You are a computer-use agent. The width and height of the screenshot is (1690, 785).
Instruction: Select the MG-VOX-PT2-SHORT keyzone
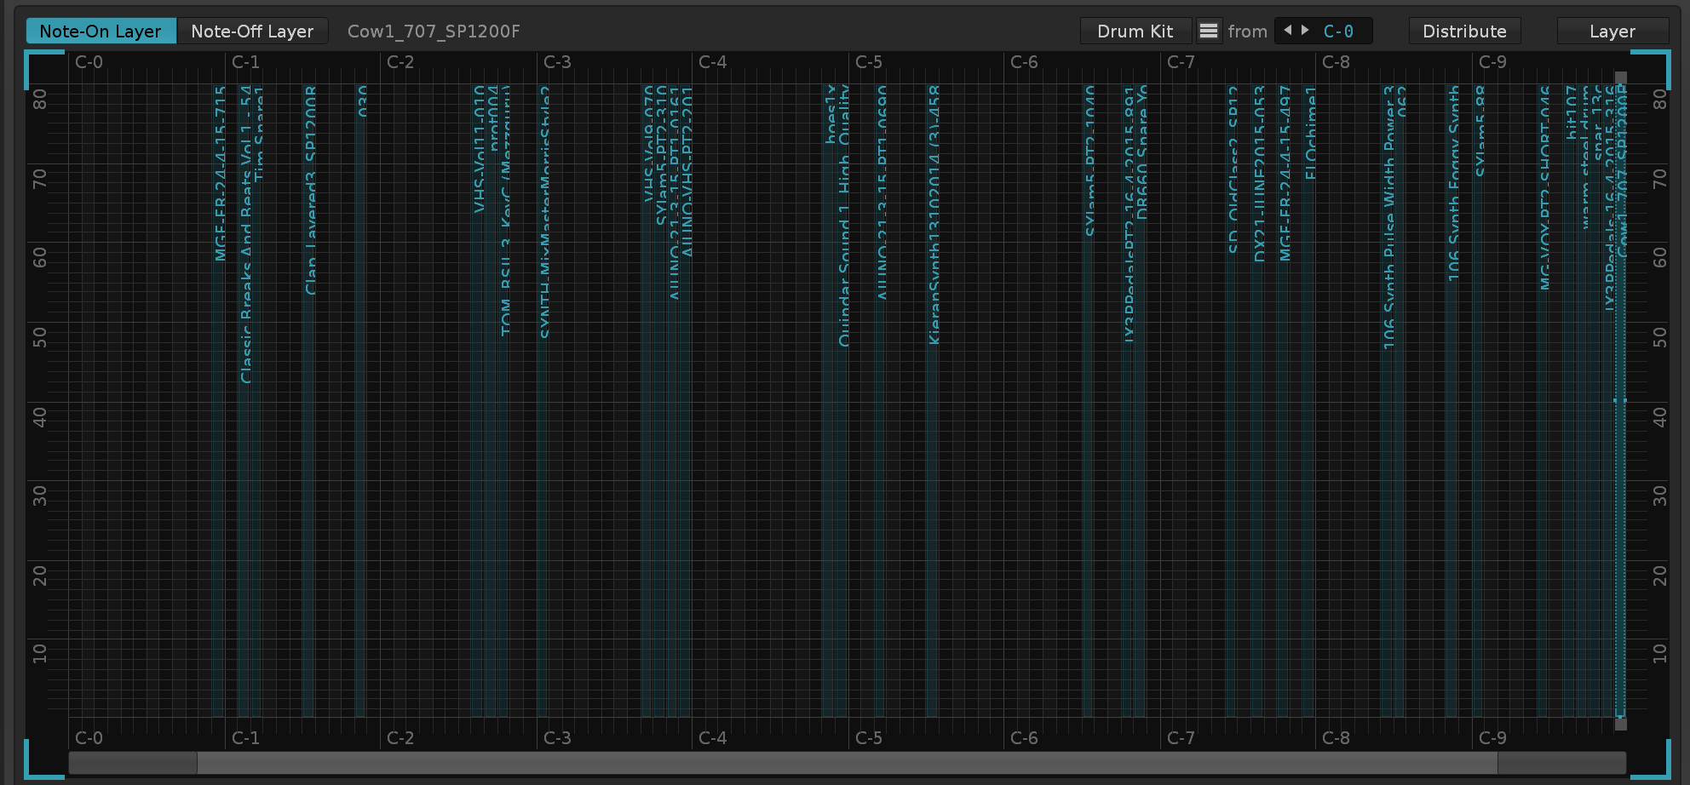tap(1544, 511)
